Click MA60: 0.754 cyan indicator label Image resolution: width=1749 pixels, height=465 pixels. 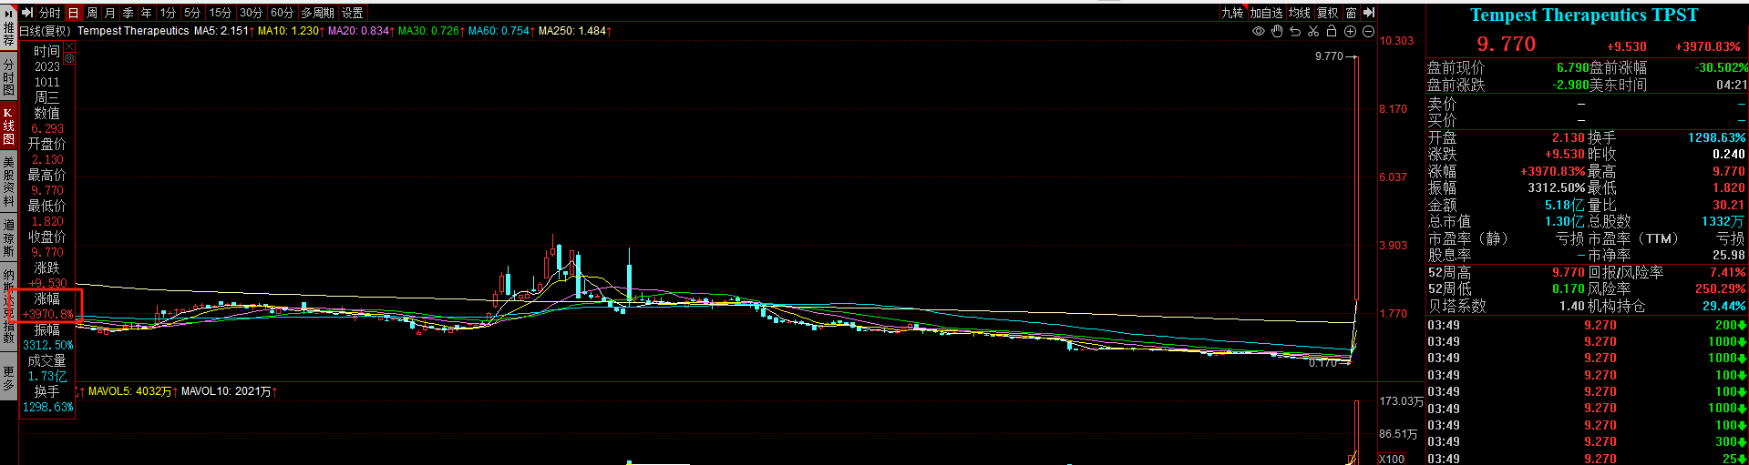coord(500,31)
